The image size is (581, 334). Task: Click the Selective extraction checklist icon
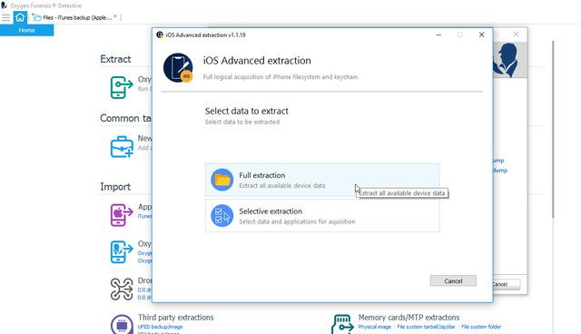(x=222, y=216)
